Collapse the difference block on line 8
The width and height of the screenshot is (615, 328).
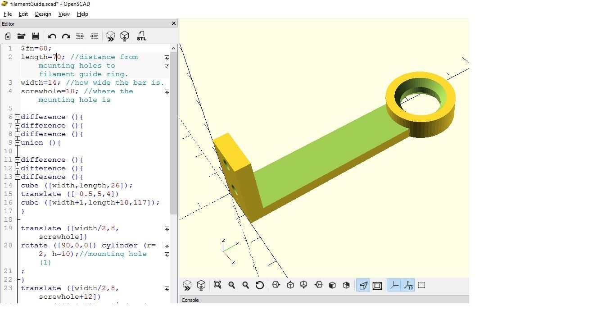point(18,134)
